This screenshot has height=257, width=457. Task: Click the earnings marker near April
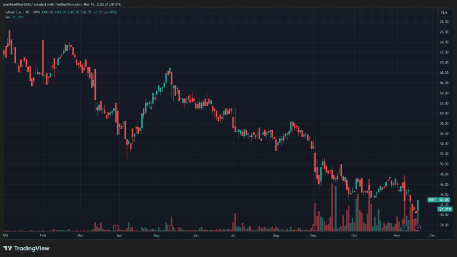pyautogui.click(x=115, y=227)
